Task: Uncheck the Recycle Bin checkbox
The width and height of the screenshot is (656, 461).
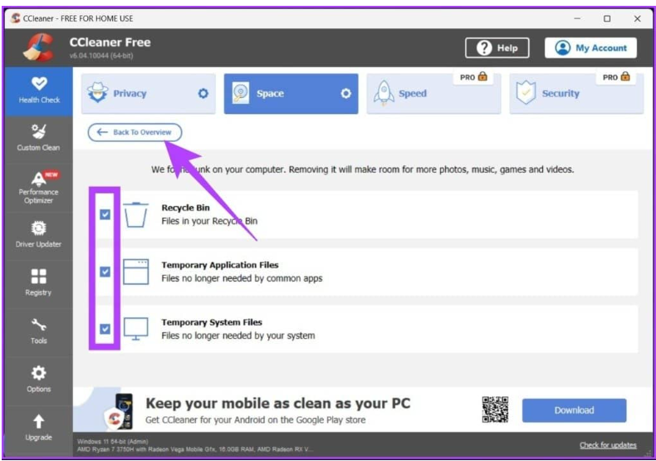Action: tap(105, 214)
